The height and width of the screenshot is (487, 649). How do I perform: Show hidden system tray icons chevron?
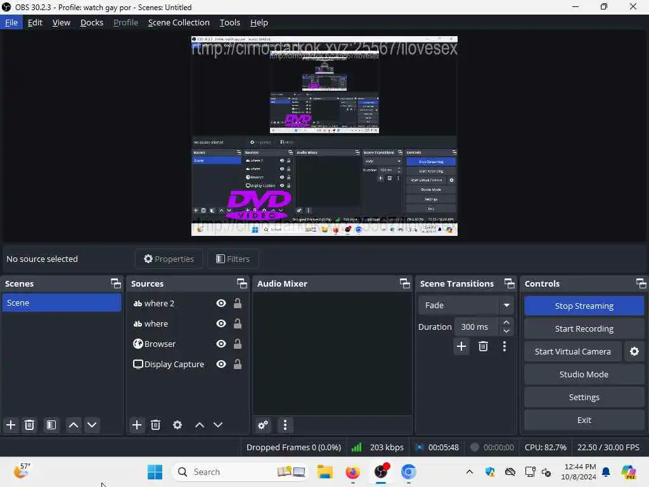click(x=470, y=472)
